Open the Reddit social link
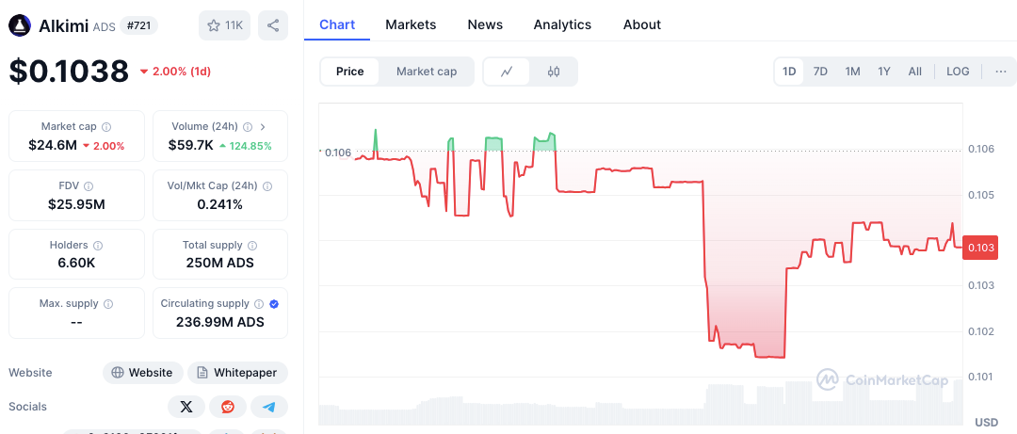 click(x=228, y=407)
